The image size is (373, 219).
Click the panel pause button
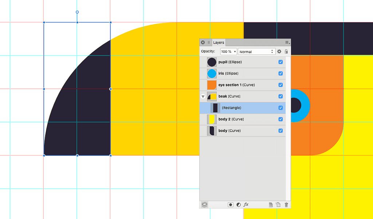click(208, 42)
